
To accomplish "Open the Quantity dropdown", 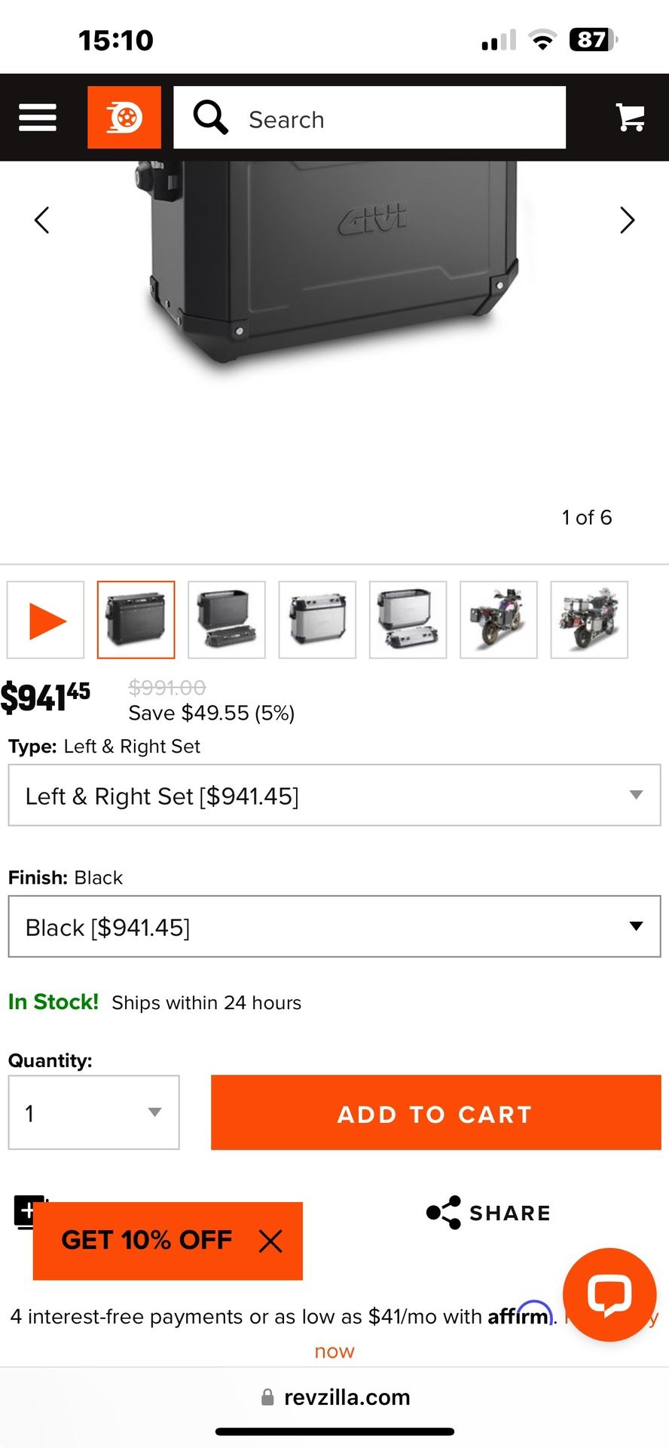I will pos(94,1112).
